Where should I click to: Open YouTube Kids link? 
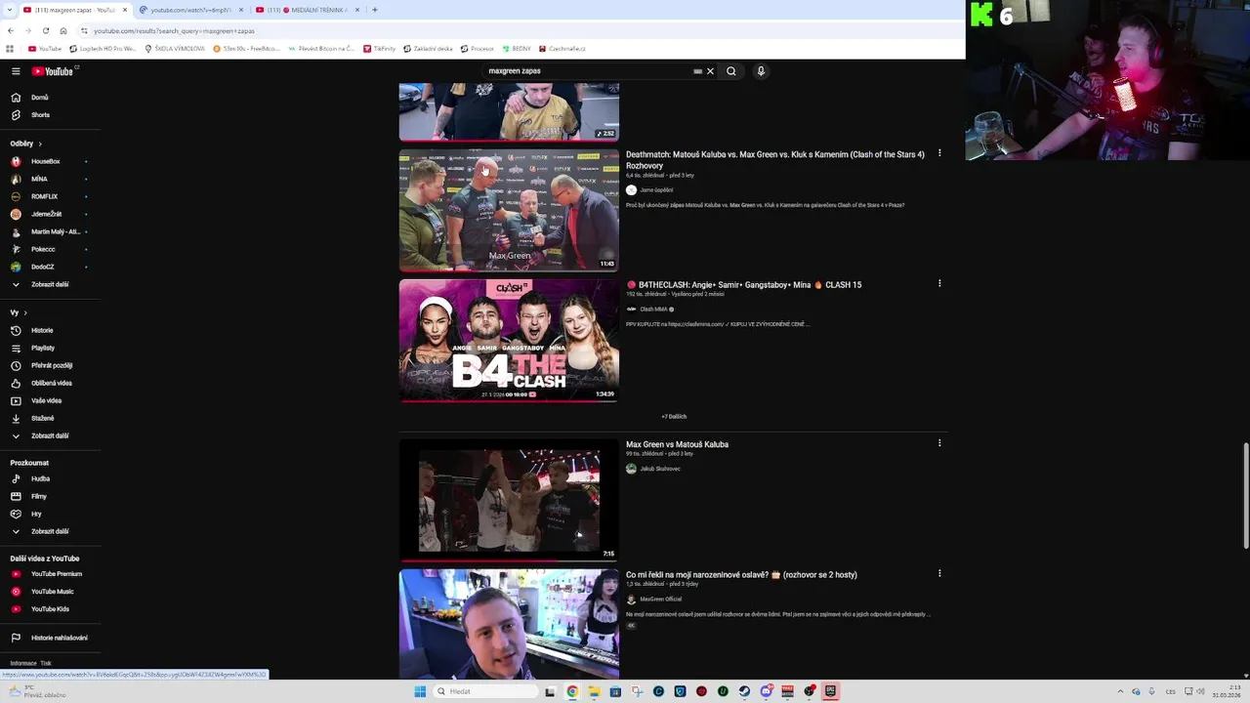click(50, 609)
